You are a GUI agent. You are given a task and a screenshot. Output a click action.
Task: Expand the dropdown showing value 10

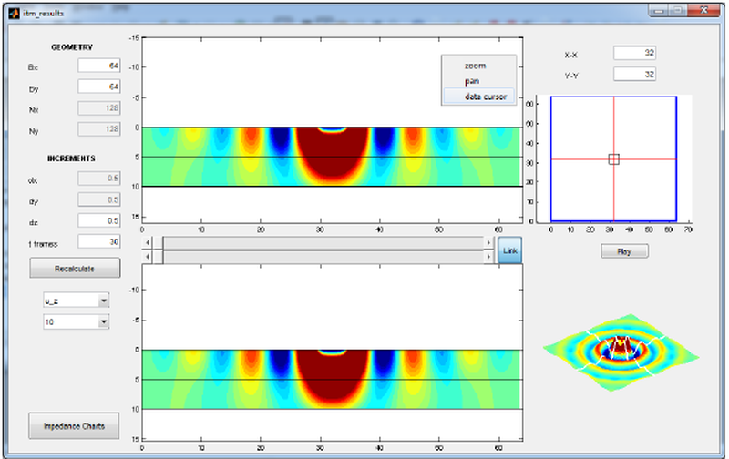(75, 321)
